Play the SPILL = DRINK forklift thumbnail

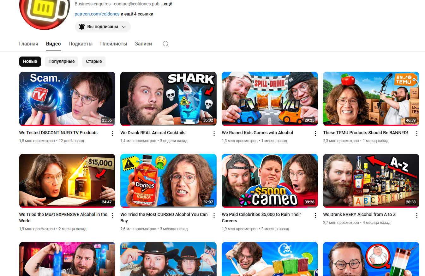point(270,99)
